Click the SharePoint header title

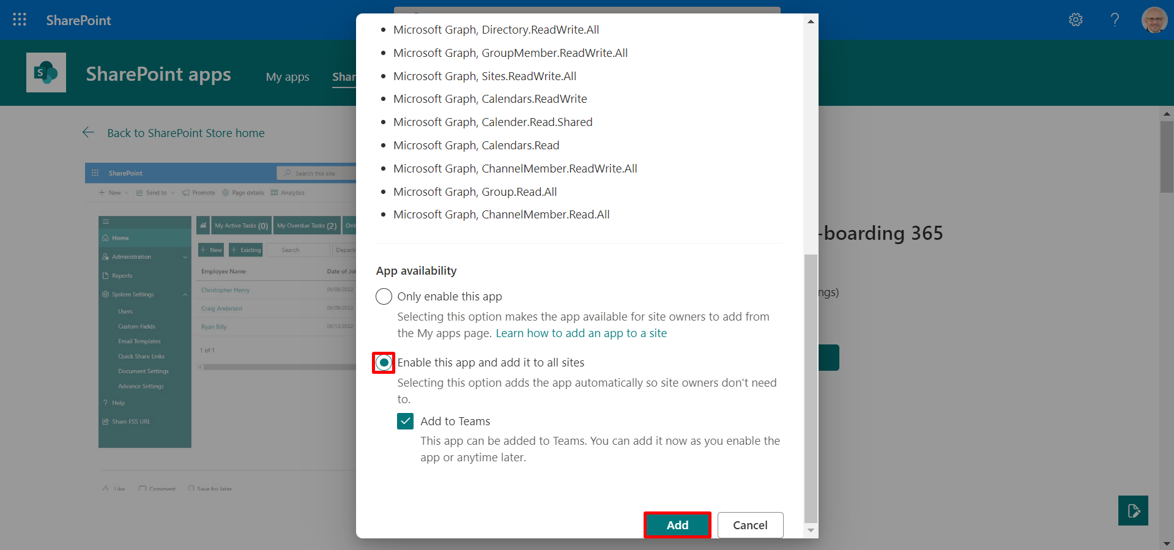point(78,20)
